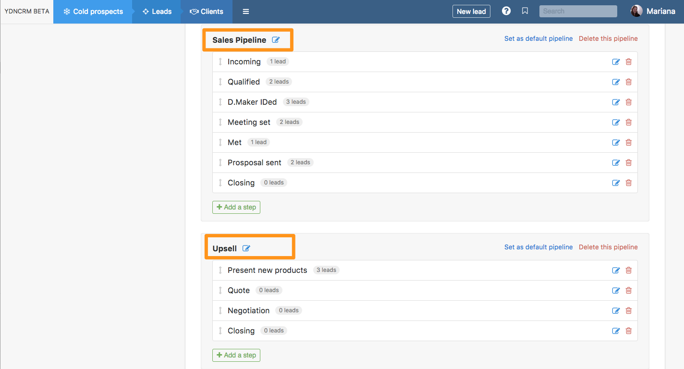Edit the Quote step

tap(616, 290)
